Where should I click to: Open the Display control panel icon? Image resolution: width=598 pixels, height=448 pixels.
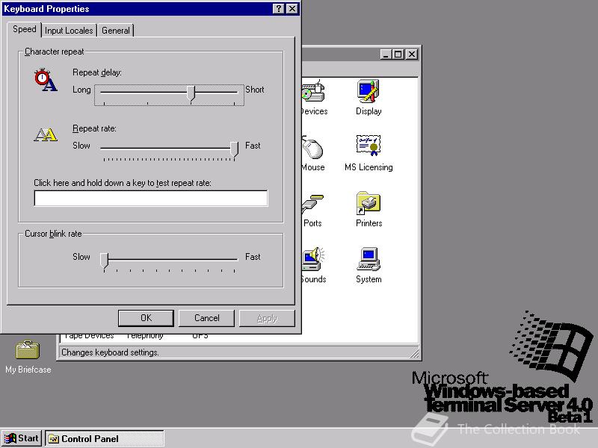tap(368, 91)
